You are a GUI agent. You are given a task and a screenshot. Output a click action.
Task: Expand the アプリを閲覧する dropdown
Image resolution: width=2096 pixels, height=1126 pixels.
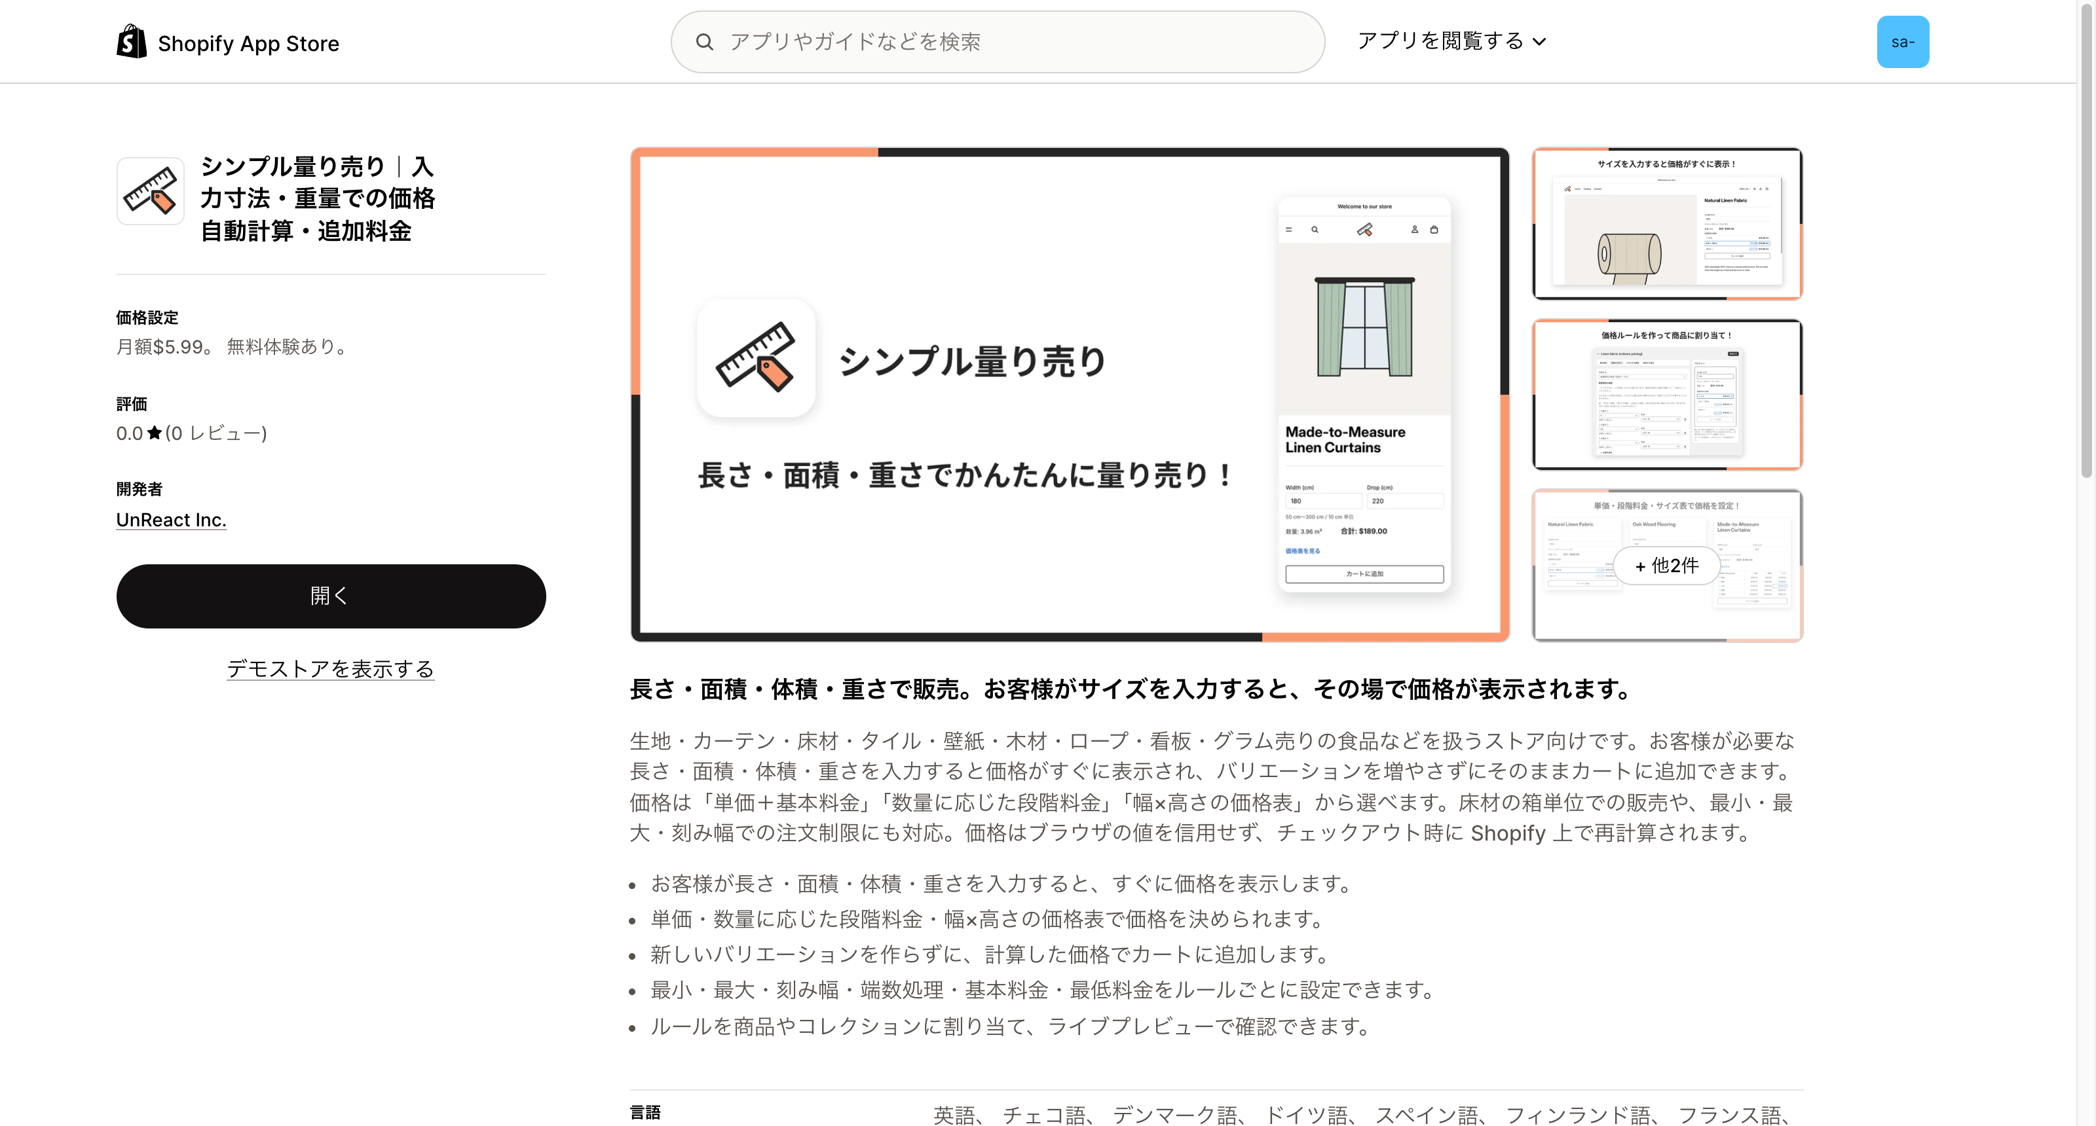(1451, 41)
